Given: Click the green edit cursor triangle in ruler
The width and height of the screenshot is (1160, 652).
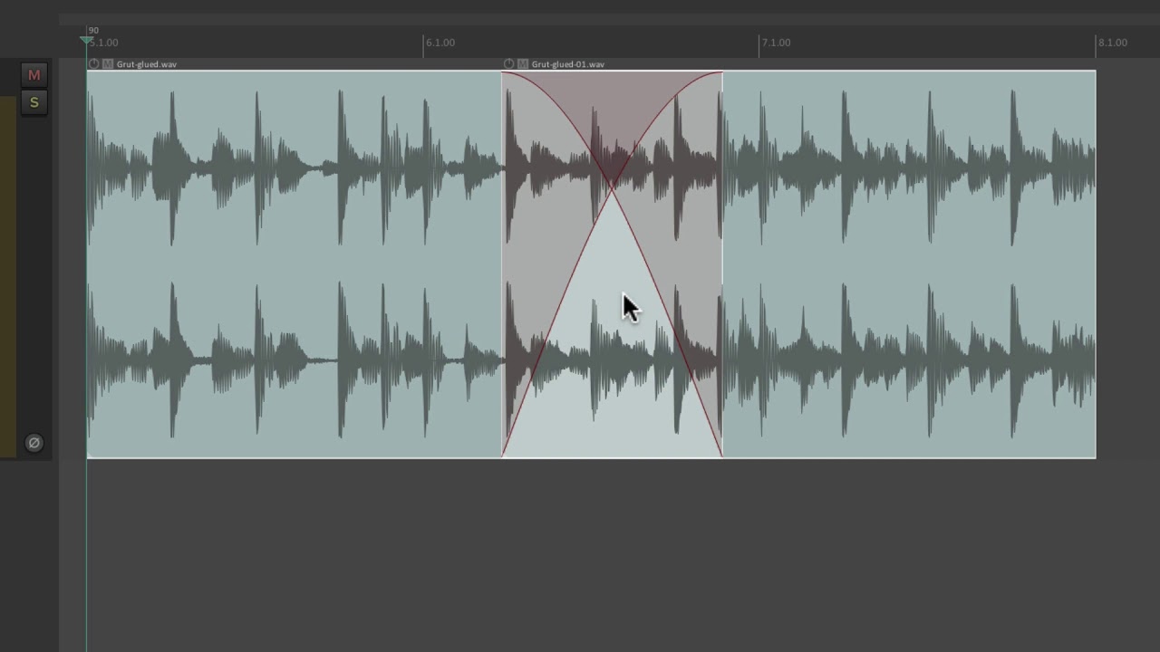Looking at the screenshot, I should [x=86, y=40].
